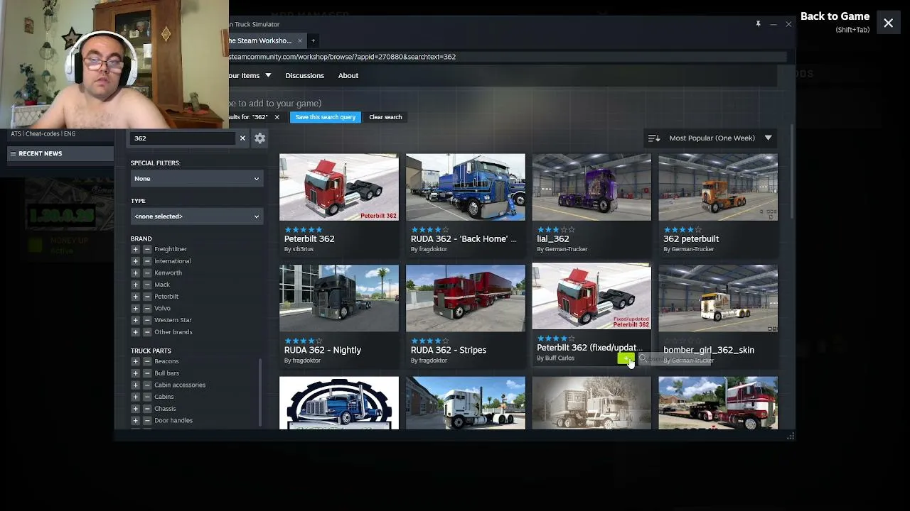Open the bomber_girl_362_skin thumbnail
The image size is (910, 511).
point(718,298)
